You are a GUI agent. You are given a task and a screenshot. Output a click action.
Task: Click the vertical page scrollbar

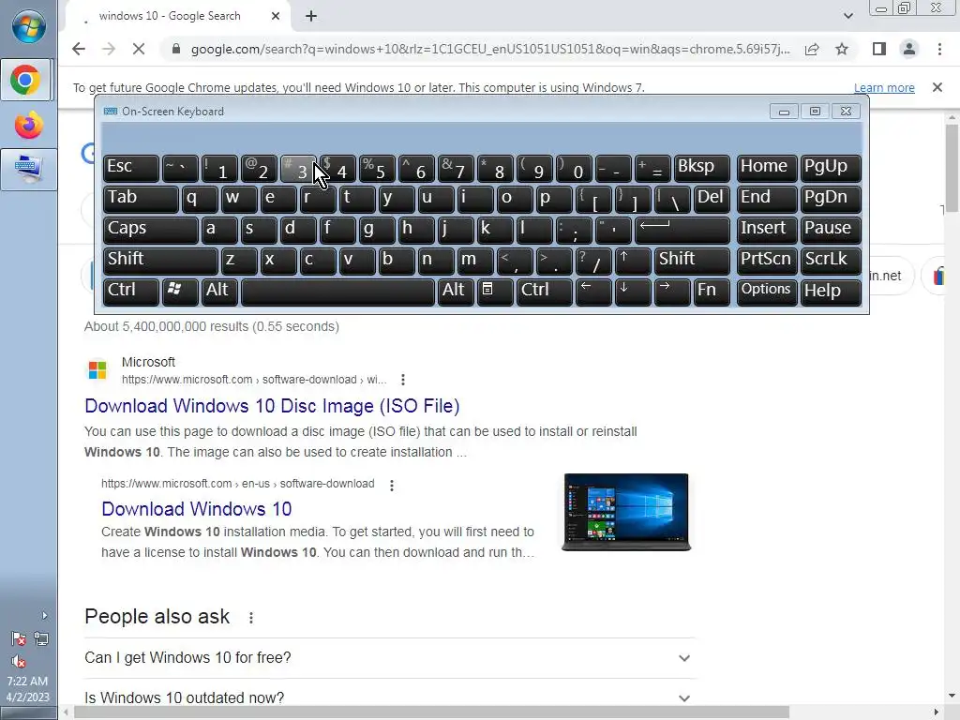point(952,169)
